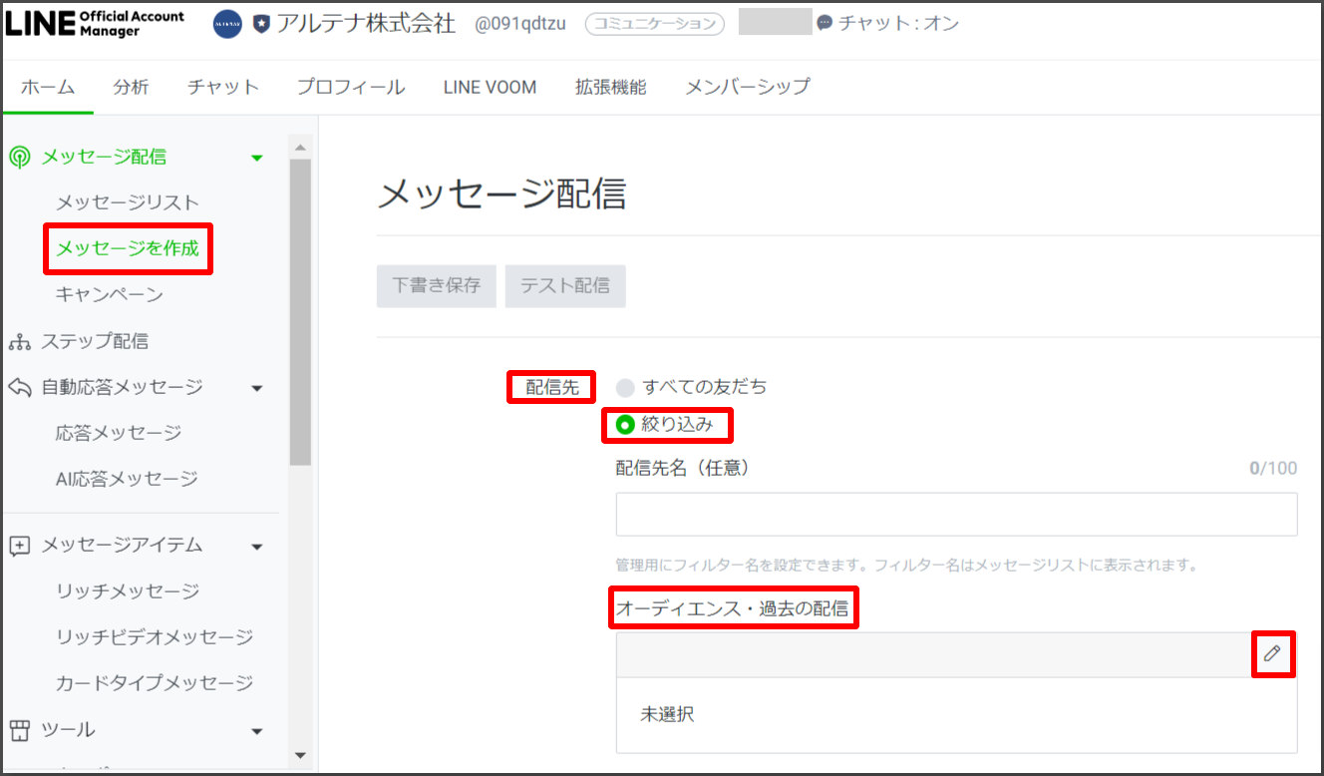Click the メッセージアイテム plus-bubble icon
The height and width of the screenshot is (776, 1324).
click(19, 546)
